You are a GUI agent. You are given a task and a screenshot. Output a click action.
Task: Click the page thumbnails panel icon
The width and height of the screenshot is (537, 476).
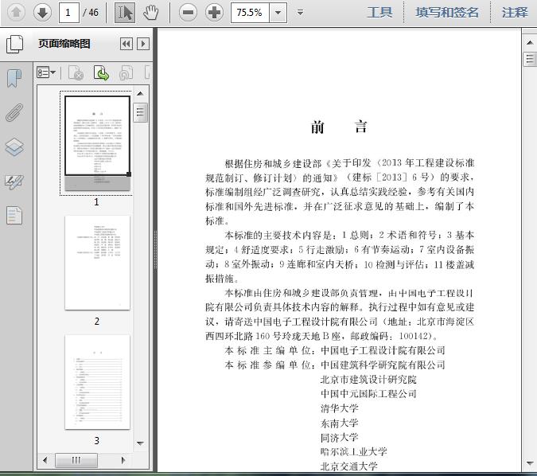(14, 215)
